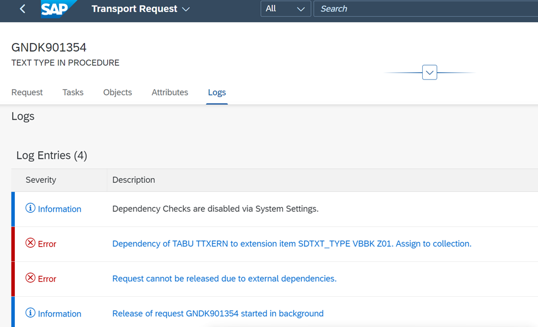Select the Attributes tab
Viewport: 538px width, 327px height.
tap(170, 92)
